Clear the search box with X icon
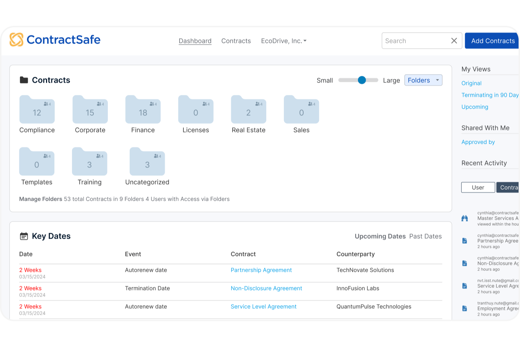The width and height of the screenshot is (520, 347). 454,41
